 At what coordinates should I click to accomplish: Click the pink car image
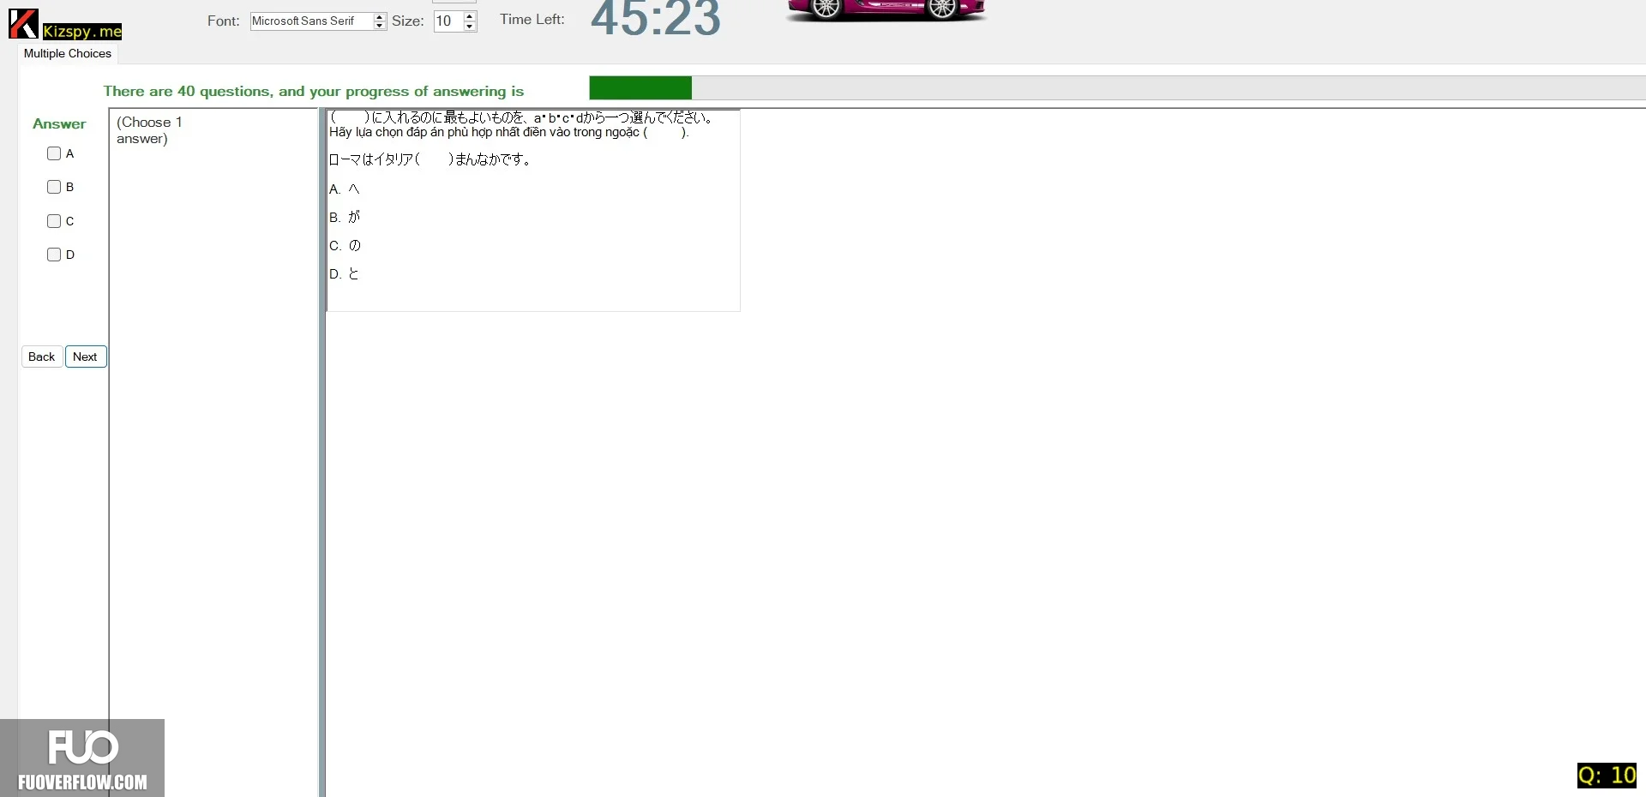[x=886, y=10]
